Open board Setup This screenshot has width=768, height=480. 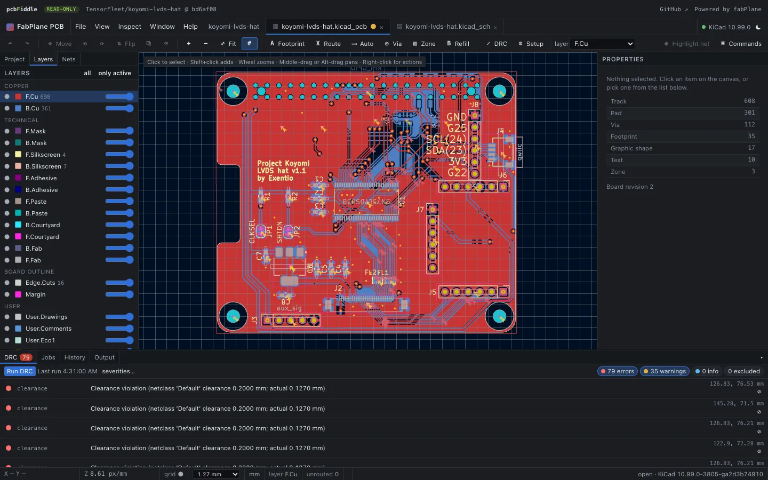click(x=531, y=44)
